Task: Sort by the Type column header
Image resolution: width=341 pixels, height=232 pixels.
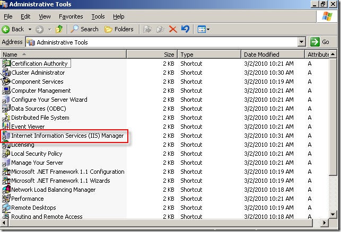Action: click(209, 55)
